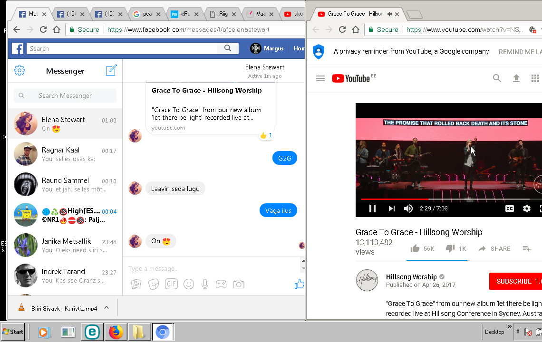Click SHARE under the video

[x=494, y=248]
